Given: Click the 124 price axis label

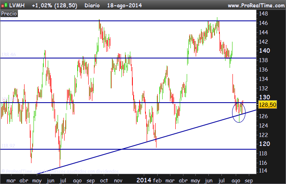Looking at the screenshot, I should (x=264, y=126).
